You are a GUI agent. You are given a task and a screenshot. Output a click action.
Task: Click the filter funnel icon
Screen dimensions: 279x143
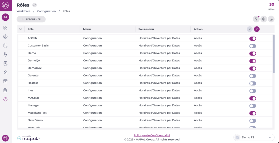click(256, 19)
